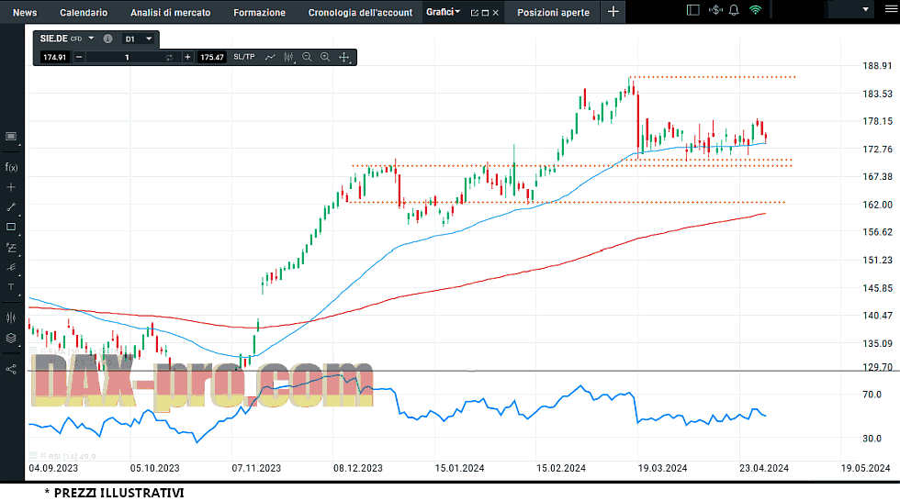
Task: Switch to Posizioni aperte tab
Action: [553, 12]
